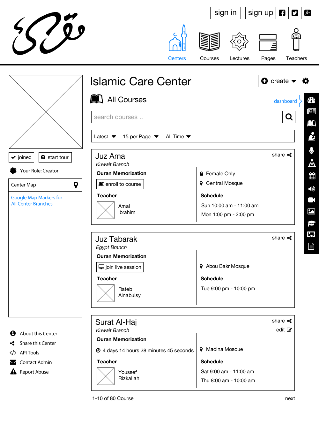Expand the Latest sort dropdown
The image size is (319, 447).
pyautogui.click(x=105, y=137)
